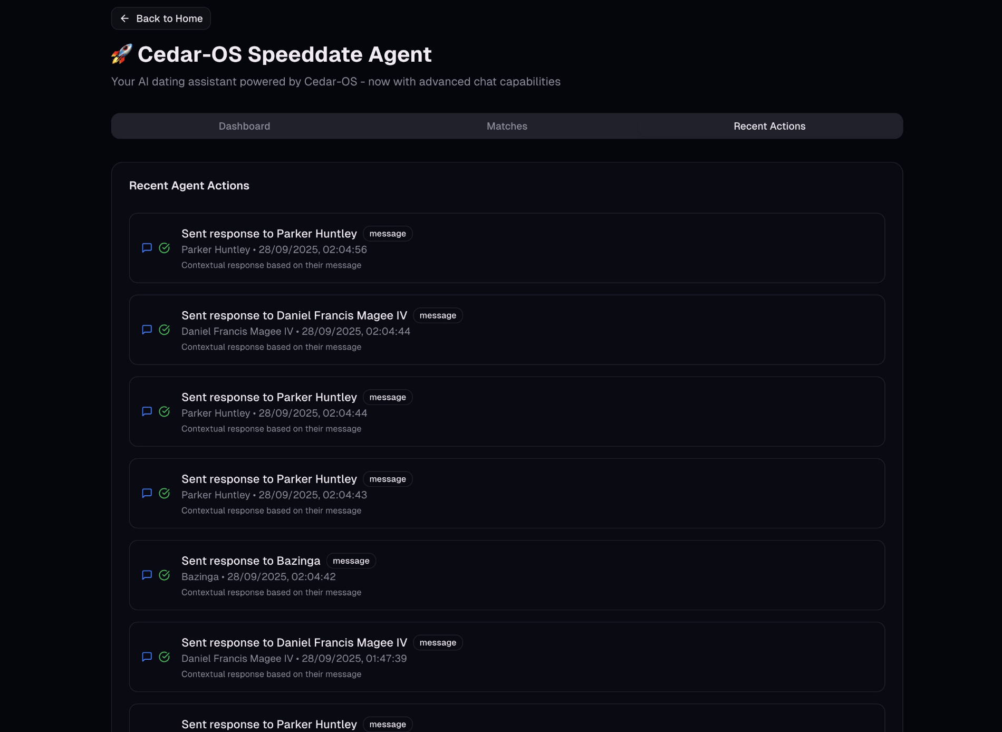Click green checkmark on Parker Huntley 02:04:43 entry
This screenshot has width=1002, height=732.
pyautogui.click(x=165, y=493)
